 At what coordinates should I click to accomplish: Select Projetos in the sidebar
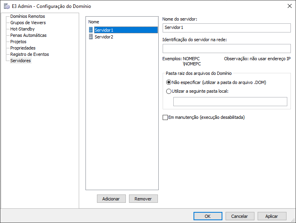[x=18, y=42]
